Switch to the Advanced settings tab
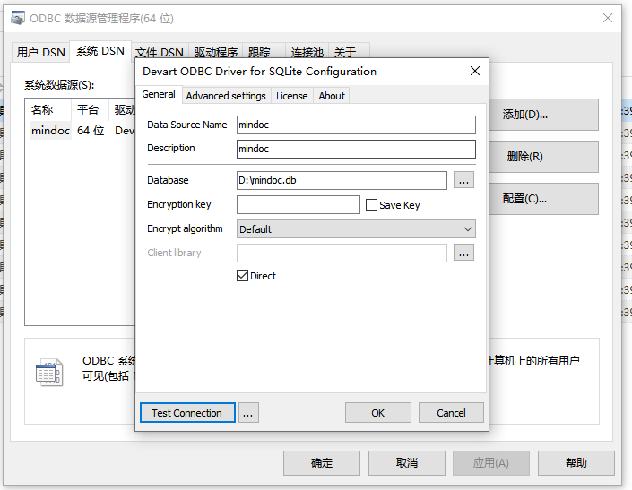The image size is (632, 490). [x=226, y=96]
